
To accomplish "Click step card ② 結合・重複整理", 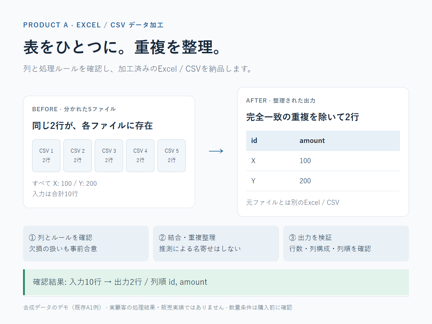I will pos(216,243).
